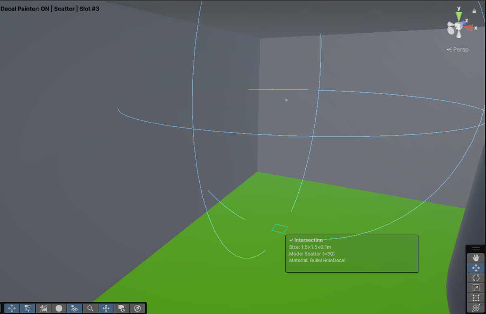The width and height of the screenshot is (486, 314).
Task: Toggle the grid snapping icon
Action: point(75,308)
